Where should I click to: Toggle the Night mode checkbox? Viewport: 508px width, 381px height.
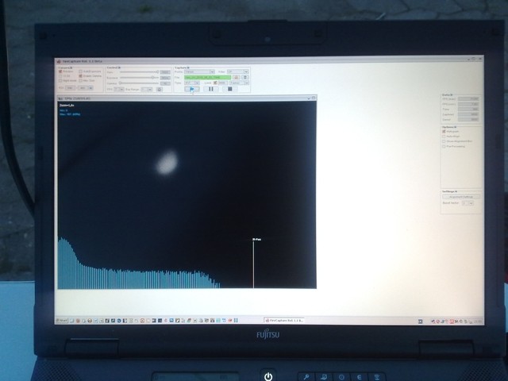click(60, 80)
